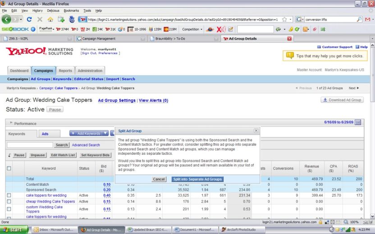
Task: Click the SEO toolbar empty text field
Action: click(x=255, y=29)
